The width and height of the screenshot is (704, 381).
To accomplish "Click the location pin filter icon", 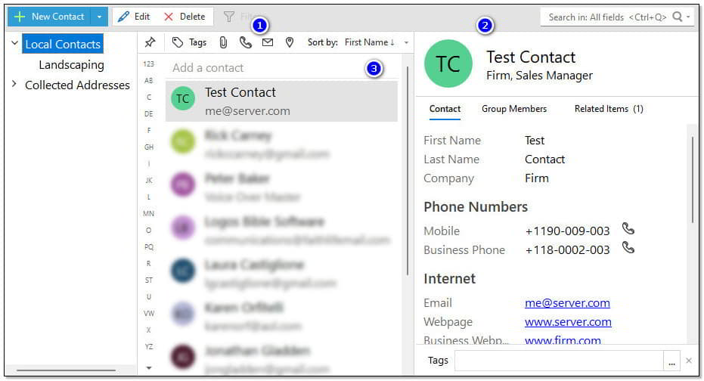I will coord(289,42).
